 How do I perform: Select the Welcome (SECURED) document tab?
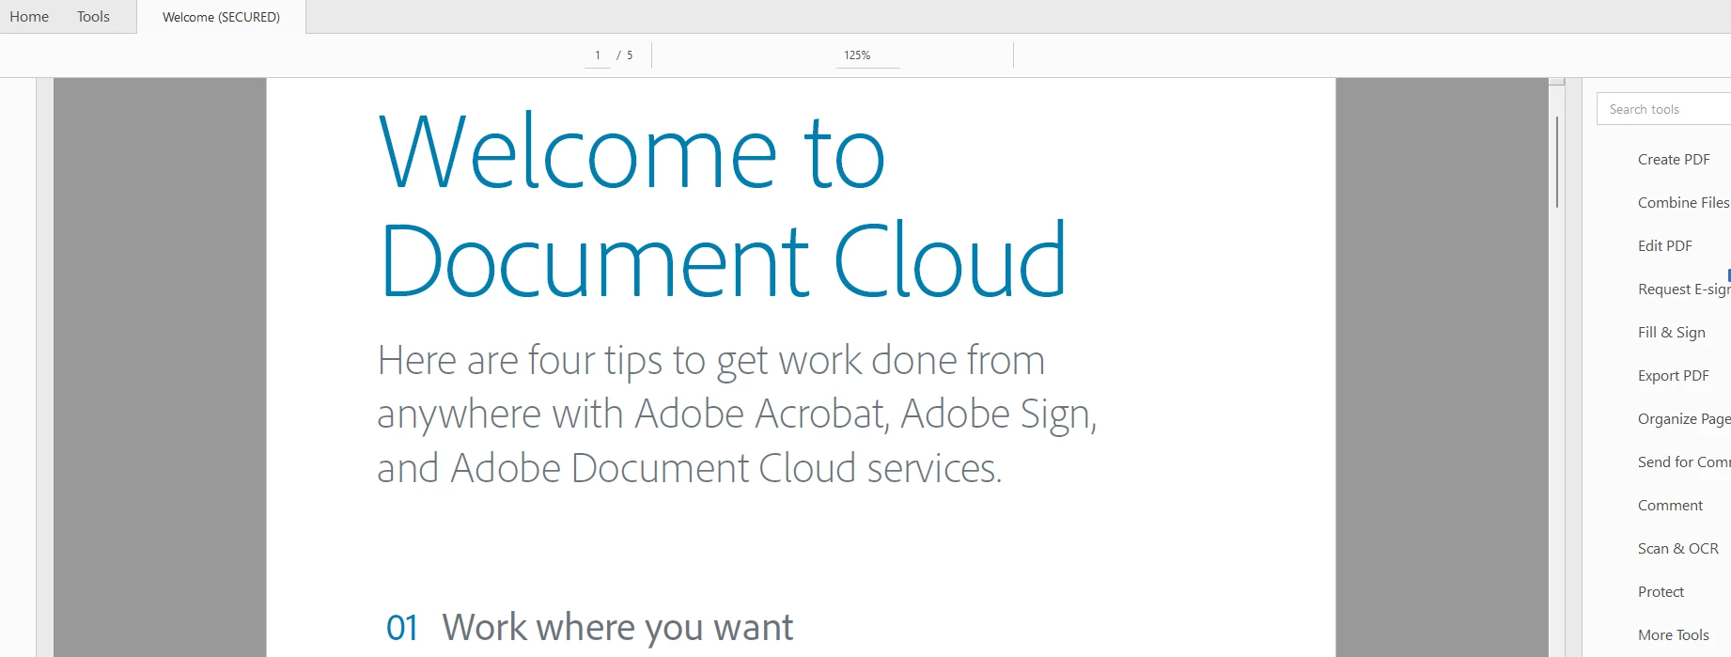[x=221, y=17]
